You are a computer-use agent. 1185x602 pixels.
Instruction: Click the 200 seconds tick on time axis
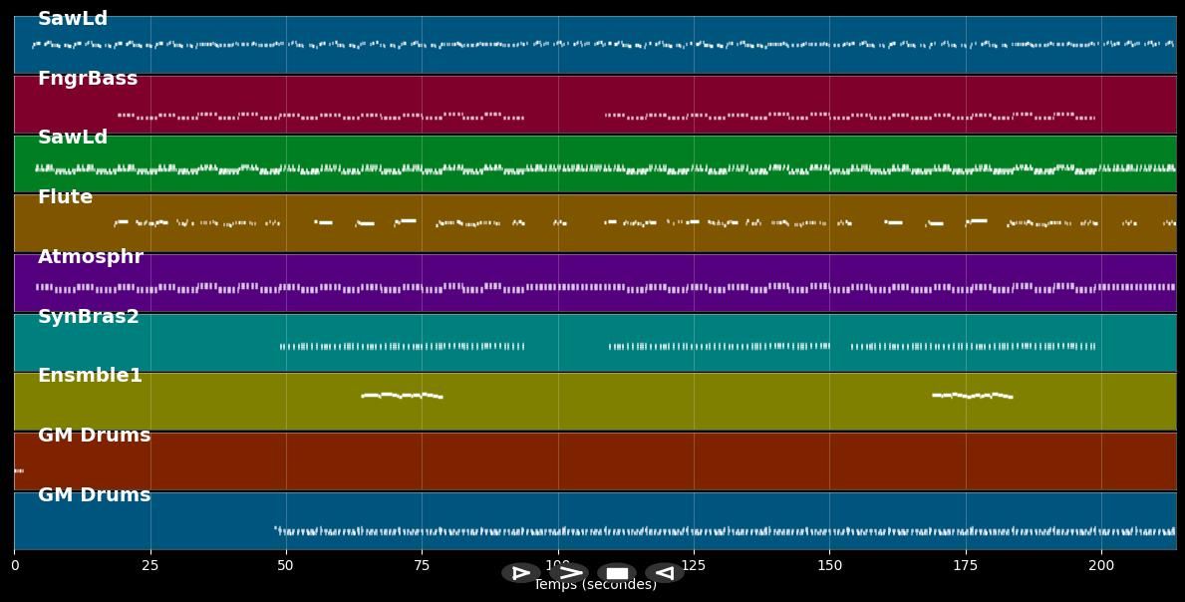1101,565
